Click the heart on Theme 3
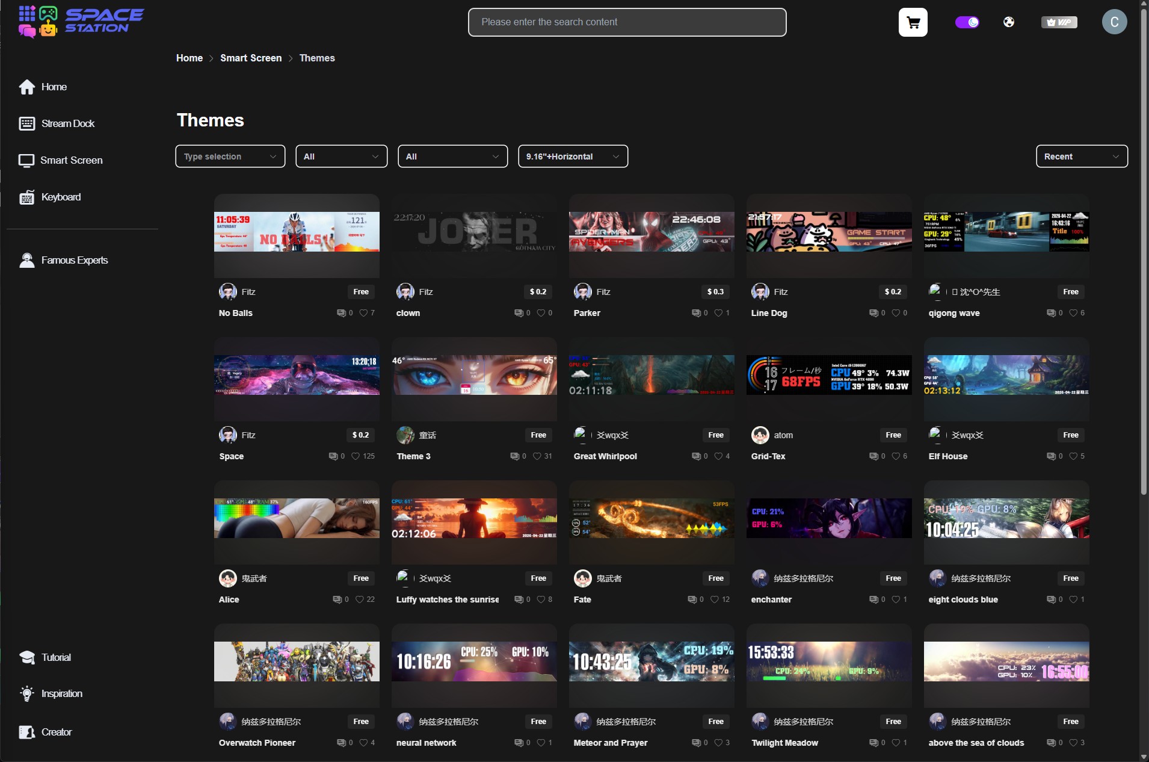Screen dimensions: 1149x762 (x=537, y=456)
